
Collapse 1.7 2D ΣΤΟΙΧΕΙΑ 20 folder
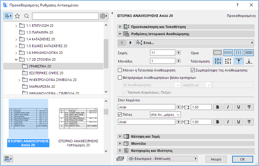(x=16, y=59)
